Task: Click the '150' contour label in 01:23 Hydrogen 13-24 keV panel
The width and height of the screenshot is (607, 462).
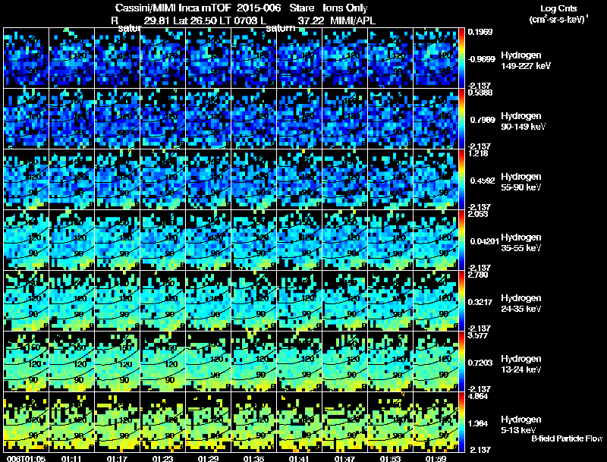Action: click(171, 348)
